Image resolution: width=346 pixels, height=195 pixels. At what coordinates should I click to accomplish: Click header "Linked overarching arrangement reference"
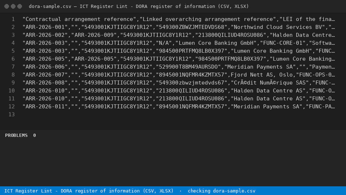208,19
